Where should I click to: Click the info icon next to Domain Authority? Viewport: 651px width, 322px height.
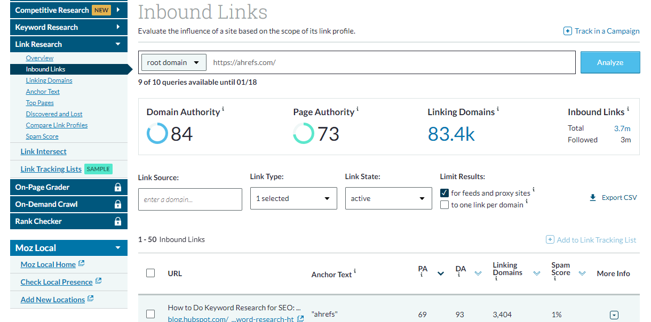click(223, 109)
